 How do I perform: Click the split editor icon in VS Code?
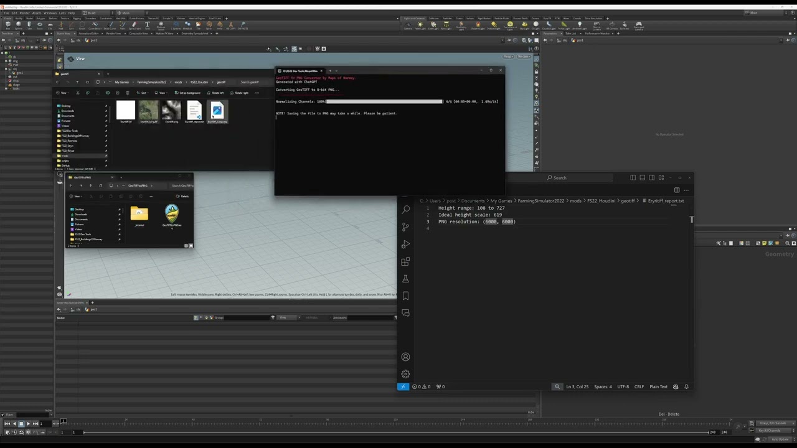pyautogui.click(x=677, y=190)
